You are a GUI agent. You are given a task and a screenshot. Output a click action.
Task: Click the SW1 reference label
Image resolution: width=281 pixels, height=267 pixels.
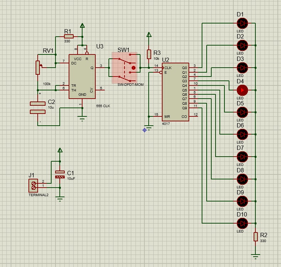(x=123, y=50)
